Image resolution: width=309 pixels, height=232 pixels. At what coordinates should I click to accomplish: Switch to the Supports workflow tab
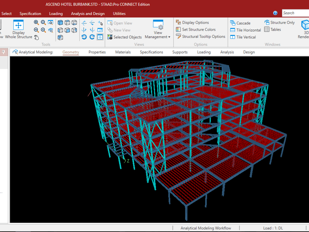pyautogui.click(x=180, y=52)
